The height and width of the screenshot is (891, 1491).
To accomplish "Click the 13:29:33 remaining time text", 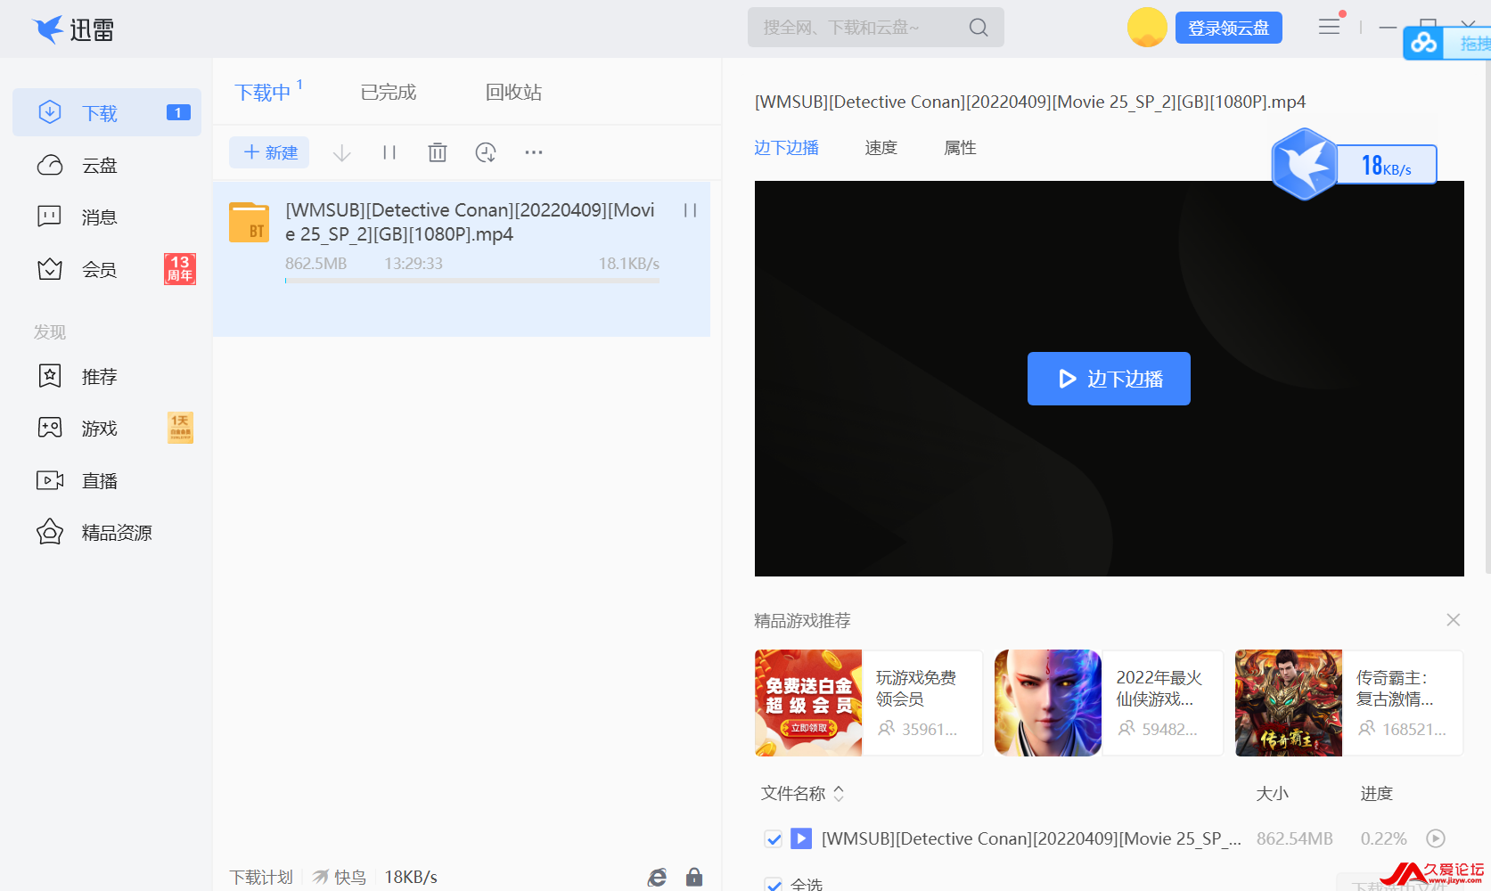I will point(414,264).
